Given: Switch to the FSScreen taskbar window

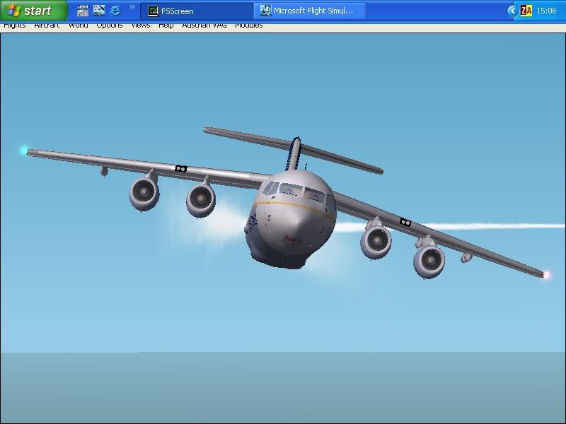Looking at the screenshot, I should (x=197, y=11).
